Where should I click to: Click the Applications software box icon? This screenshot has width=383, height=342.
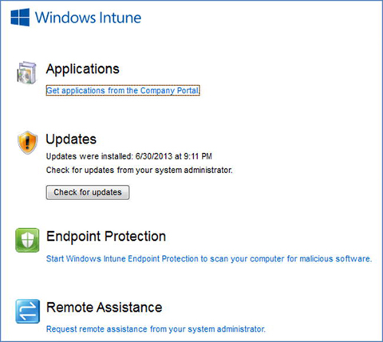(26, 73)
